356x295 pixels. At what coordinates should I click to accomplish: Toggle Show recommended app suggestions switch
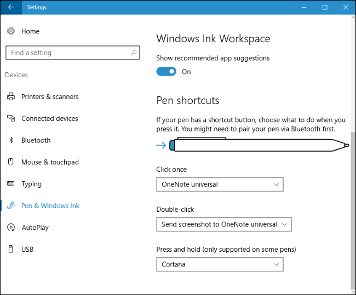point(166,72)
